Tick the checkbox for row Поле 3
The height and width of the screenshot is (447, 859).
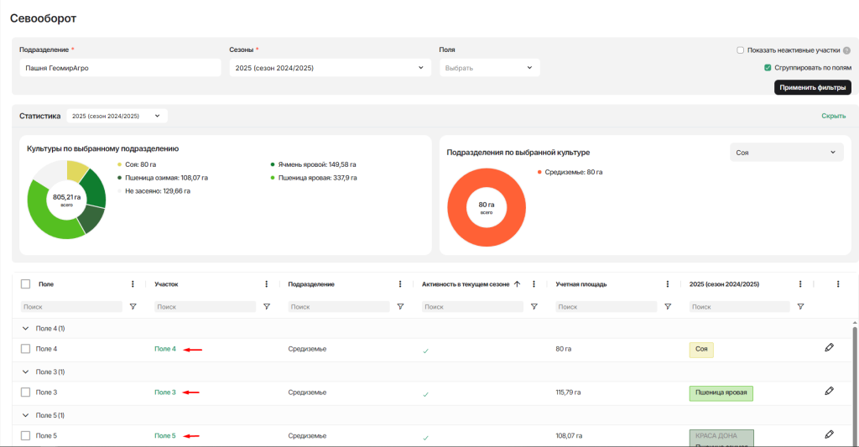(x=25, y=392)
